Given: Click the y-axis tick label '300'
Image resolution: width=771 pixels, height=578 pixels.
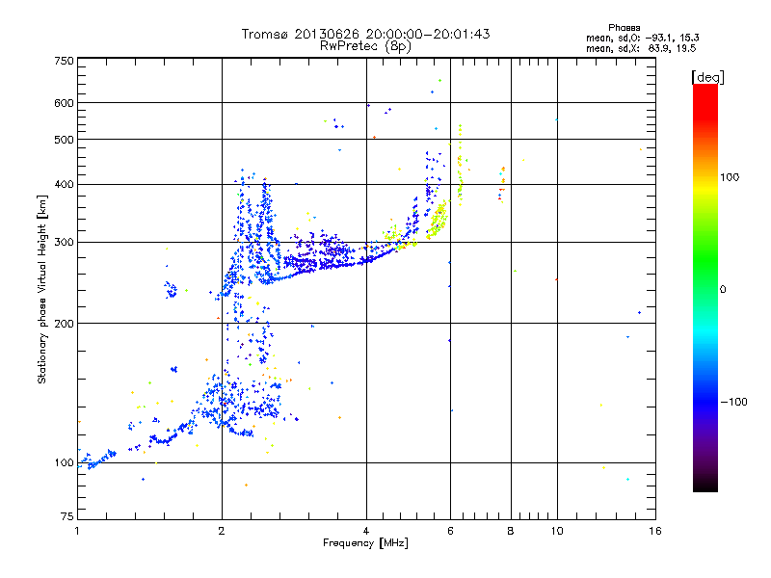Looking at the screenshot, I should 64,243.
